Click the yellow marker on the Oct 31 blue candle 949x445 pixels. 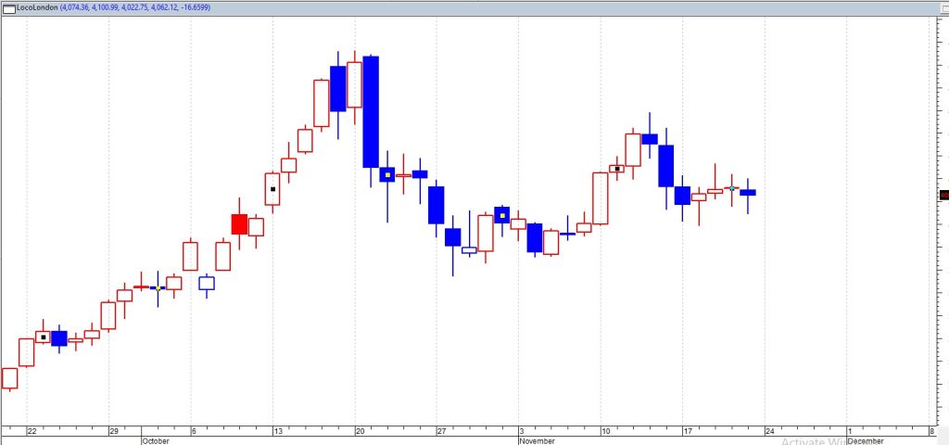point(502,216)
